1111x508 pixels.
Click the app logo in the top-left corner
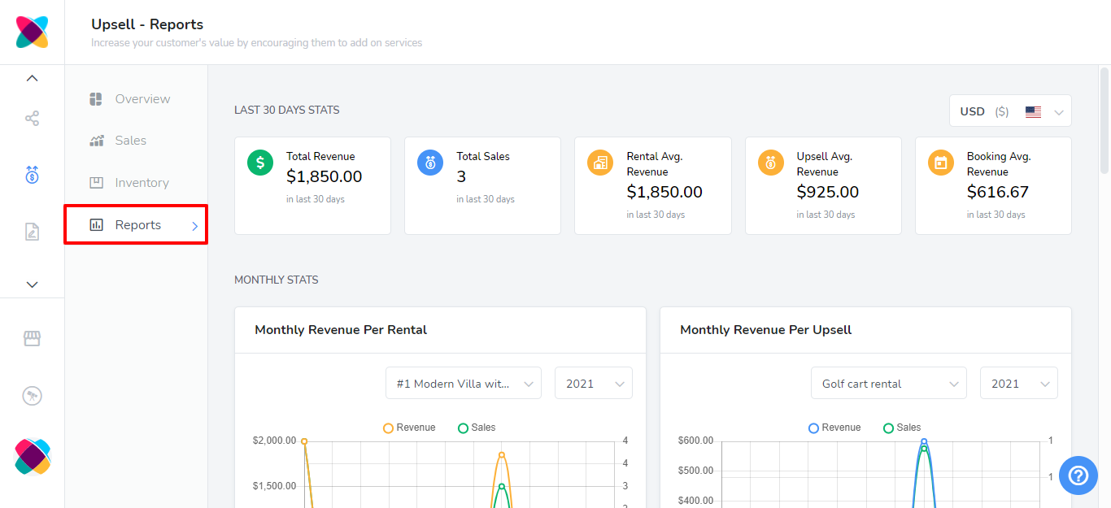33,32
